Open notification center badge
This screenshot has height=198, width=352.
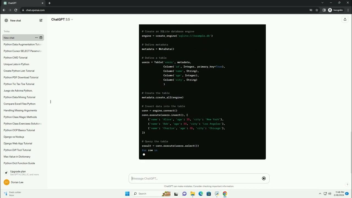(347, 194)
